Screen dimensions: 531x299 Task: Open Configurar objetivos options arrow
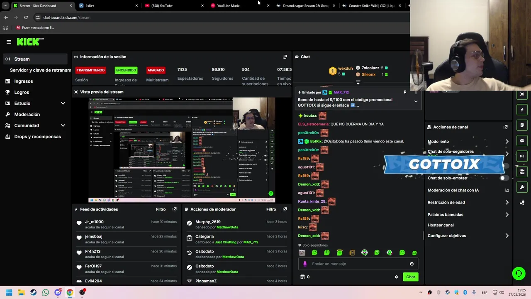[x=507, y=236]
